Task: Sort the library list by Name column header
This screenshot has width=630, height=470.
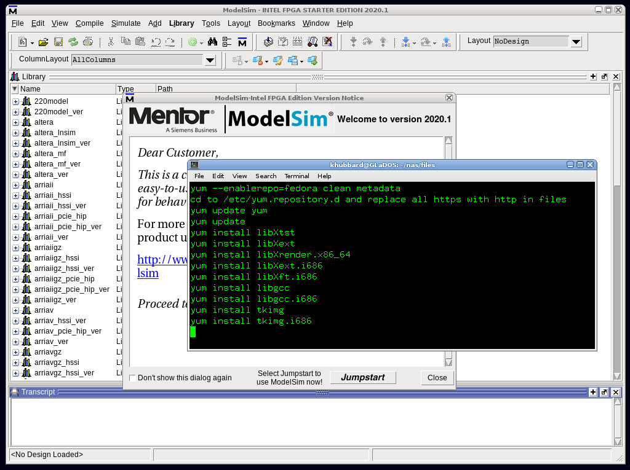Action: pyautogui.click(x=66, y=88)
